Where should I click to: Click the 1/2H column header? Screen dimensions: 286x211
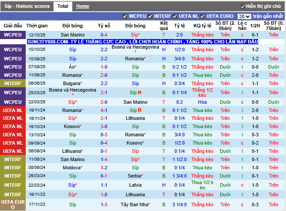(255, 26)
